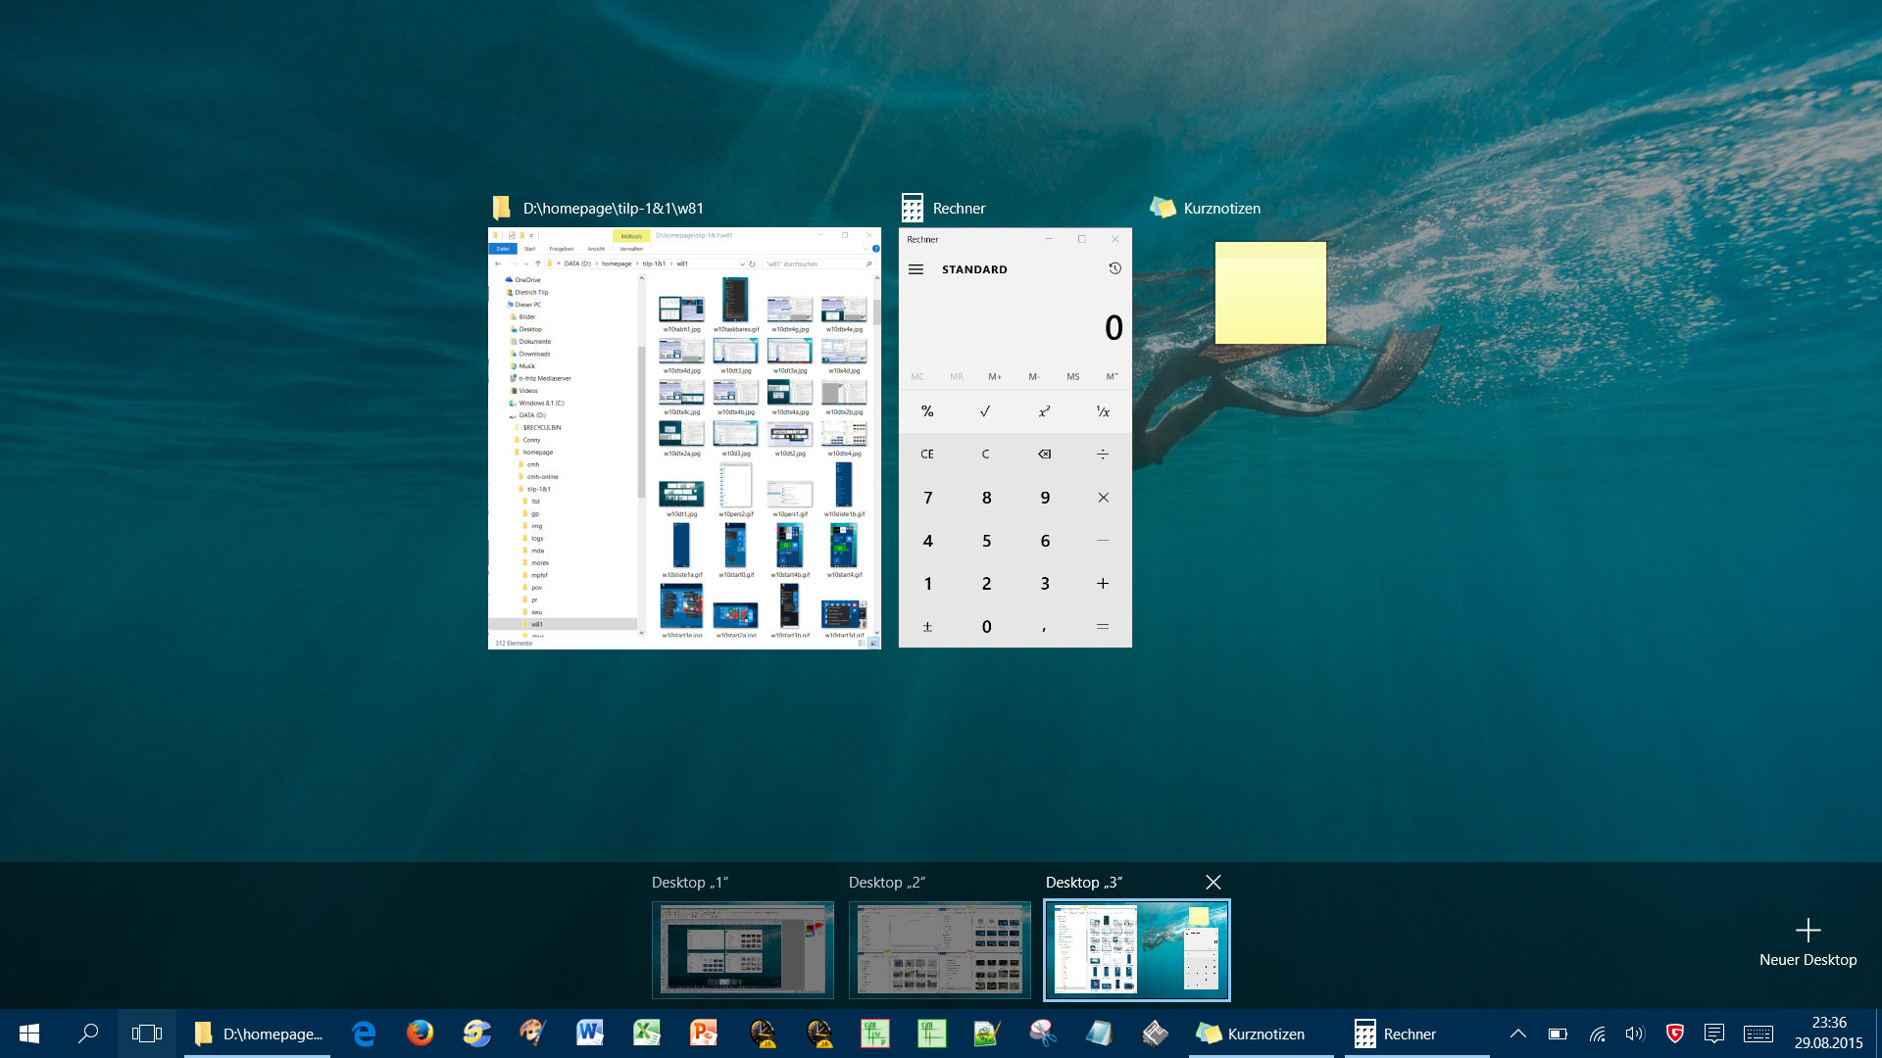
Task: Open the Action Center notifications icon
Action: pyautogui.click(x=1714, y=1034)
